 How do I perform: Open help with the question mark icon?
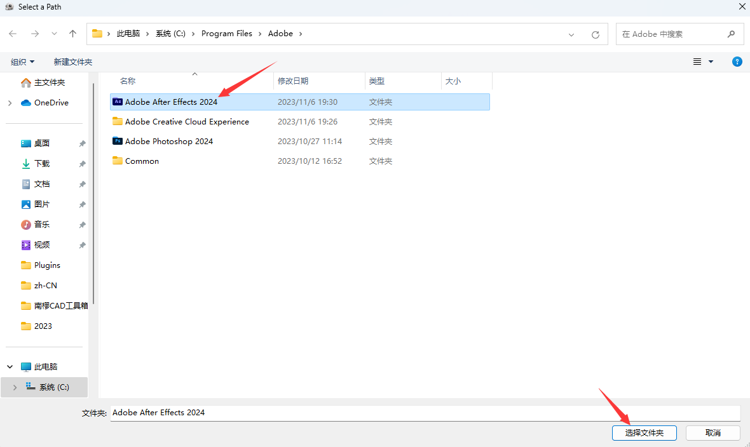coord(737,62)
